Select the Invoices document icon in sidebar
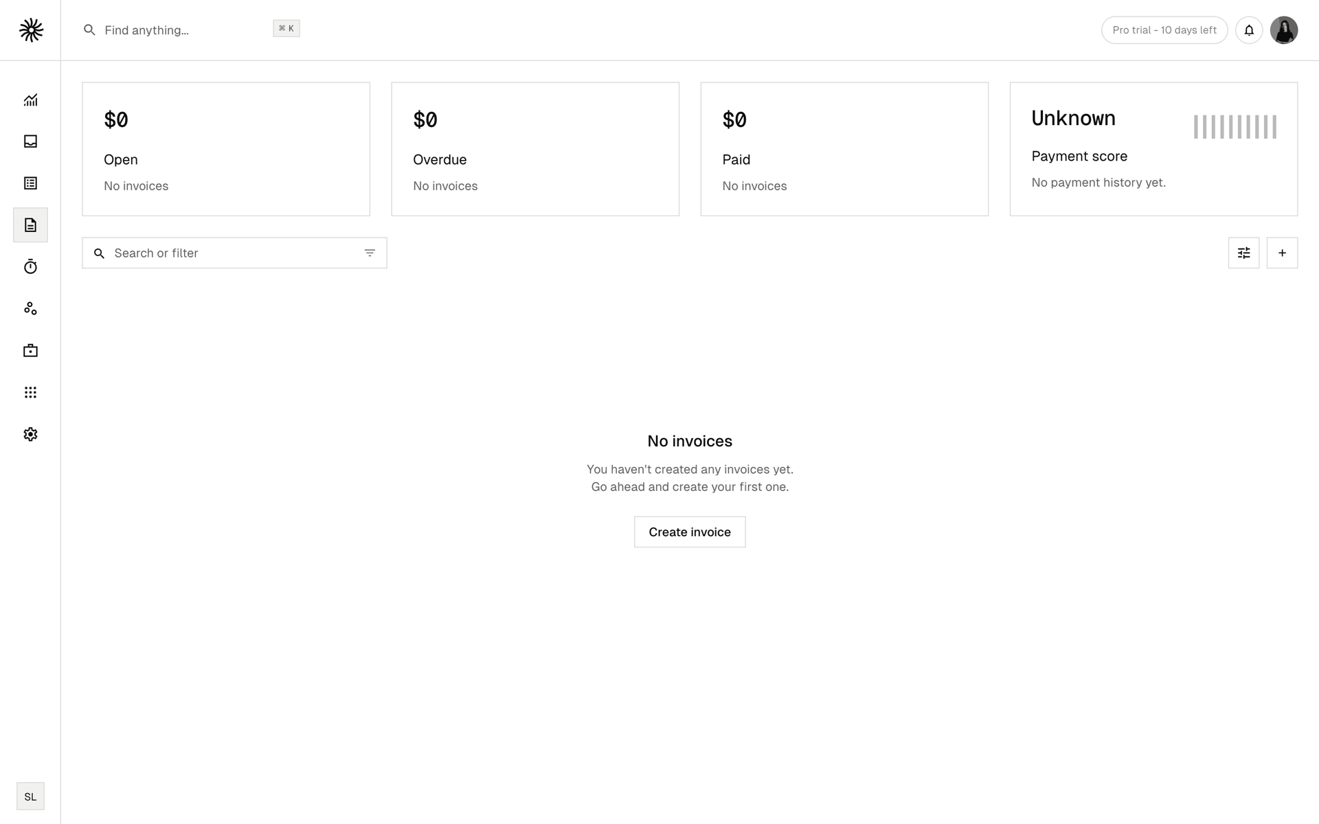Image resolution: width=1319 pixels, height=824 pixels. click(x=30, y=225)
